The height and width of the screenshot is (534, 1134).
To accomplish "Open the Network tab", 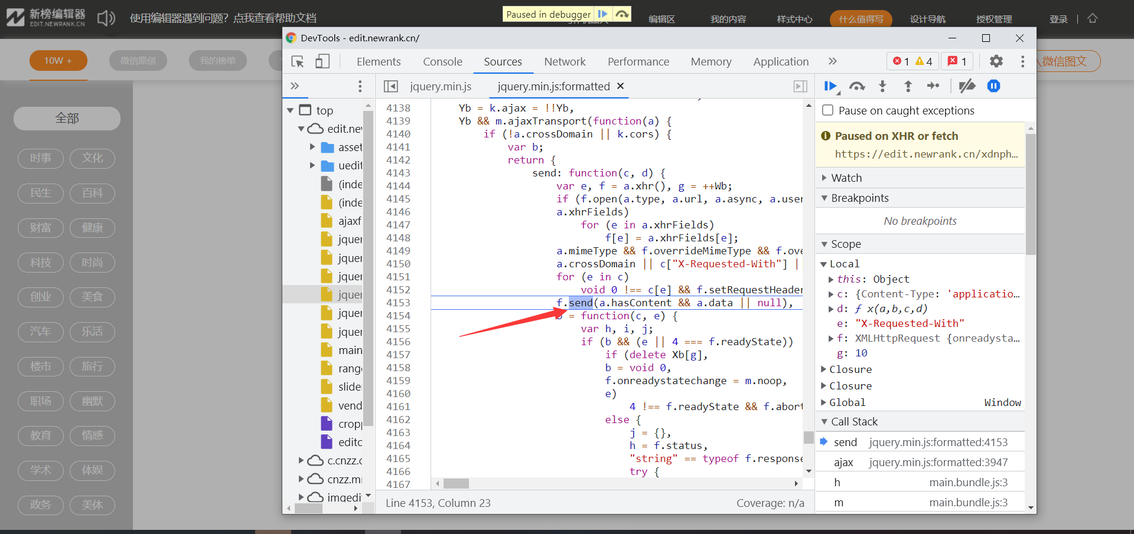I will (565, 61).
